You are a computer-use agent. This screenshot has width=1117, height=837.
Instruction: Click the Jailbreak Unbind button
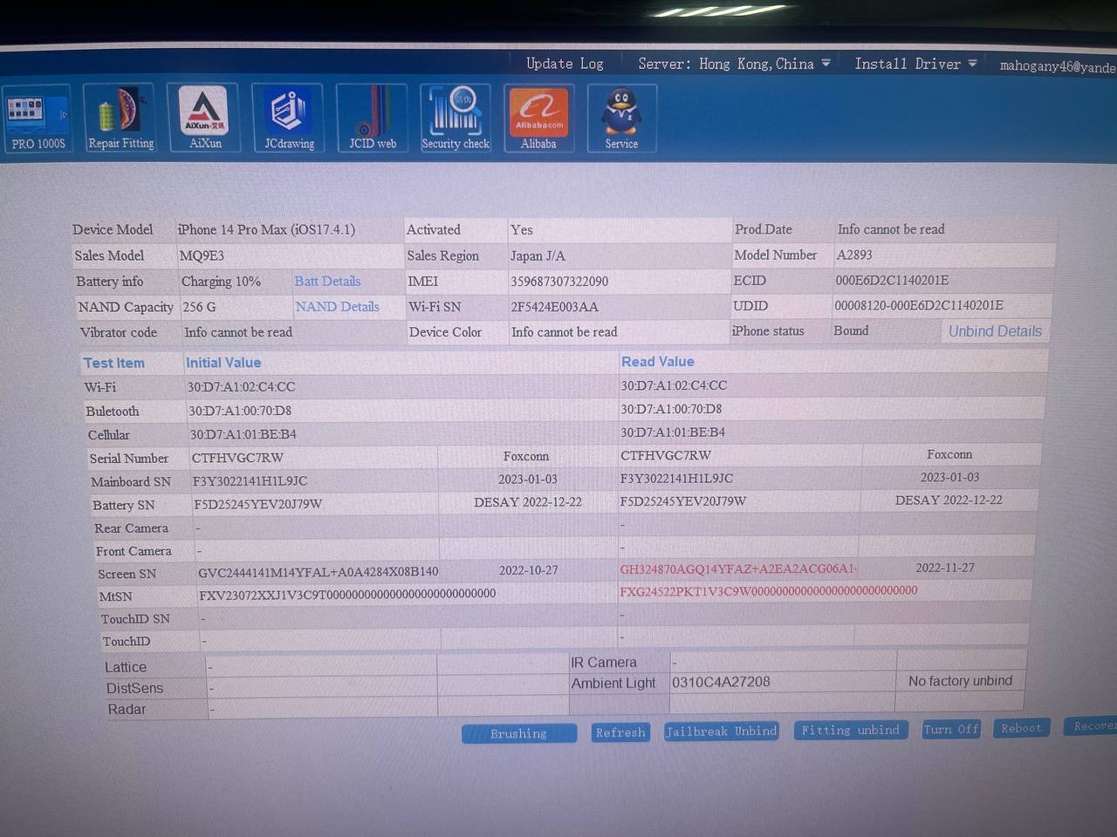(721, 732)
